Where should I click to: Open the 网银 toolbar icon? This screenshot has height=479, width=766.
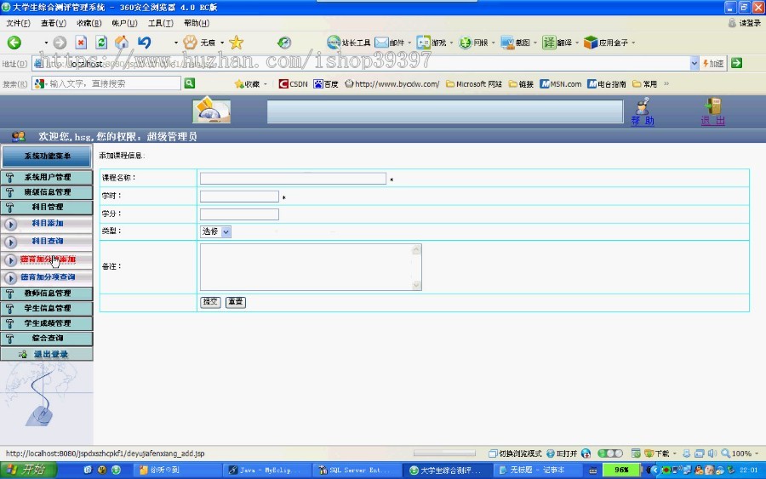tap(473, 43)
